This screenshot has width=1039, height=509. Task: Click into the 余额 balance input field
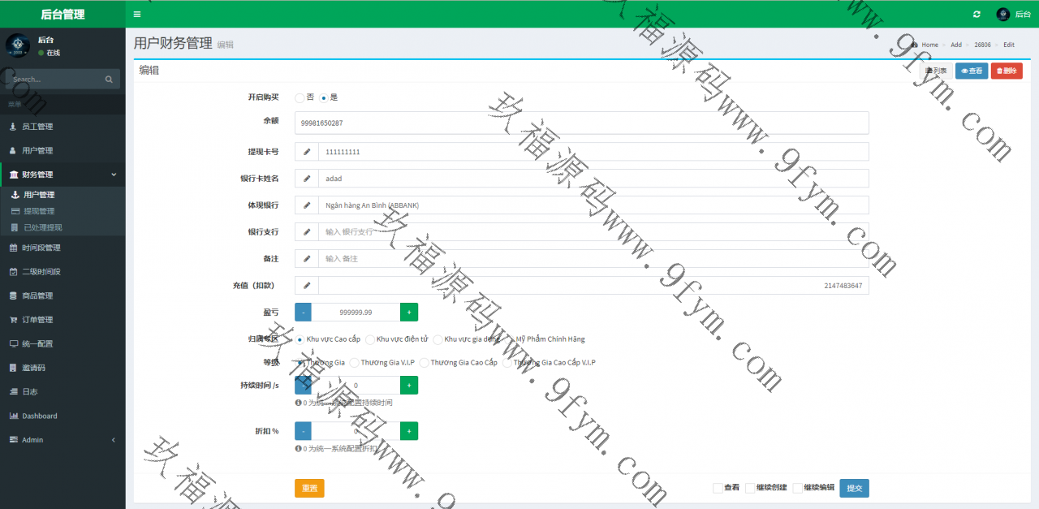pyautogui.click(x=581, y=123)
